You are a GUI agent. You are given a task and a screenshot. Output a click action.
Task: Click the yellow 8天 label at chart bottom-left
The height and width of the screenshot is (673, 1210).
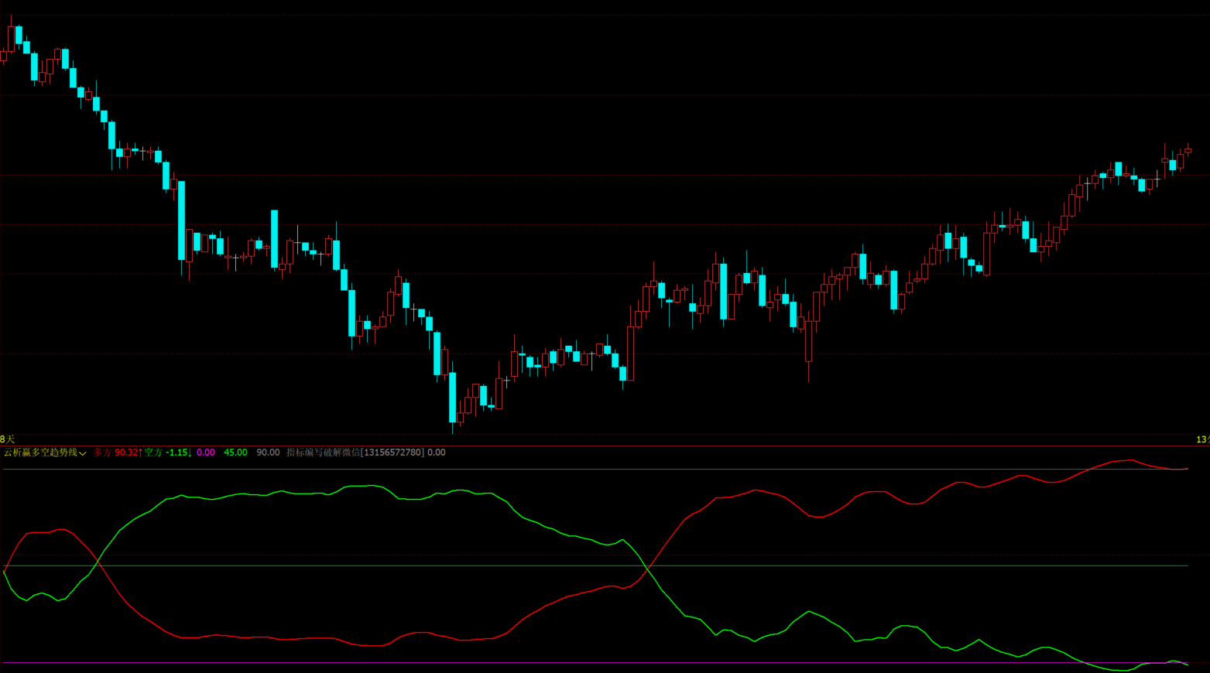click(x=8, y=439)
